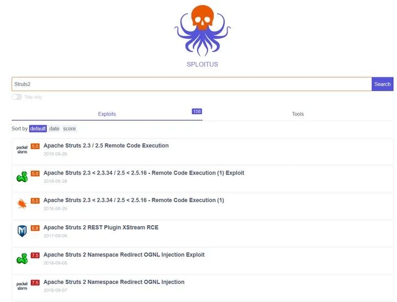Sort results by date
The image size is (397, 302).
point(54,129)
